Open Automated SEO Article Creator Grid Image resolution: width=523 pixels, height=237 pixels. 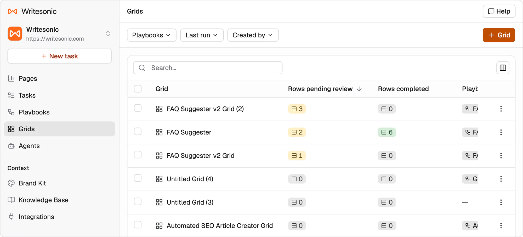pos(220,226)
